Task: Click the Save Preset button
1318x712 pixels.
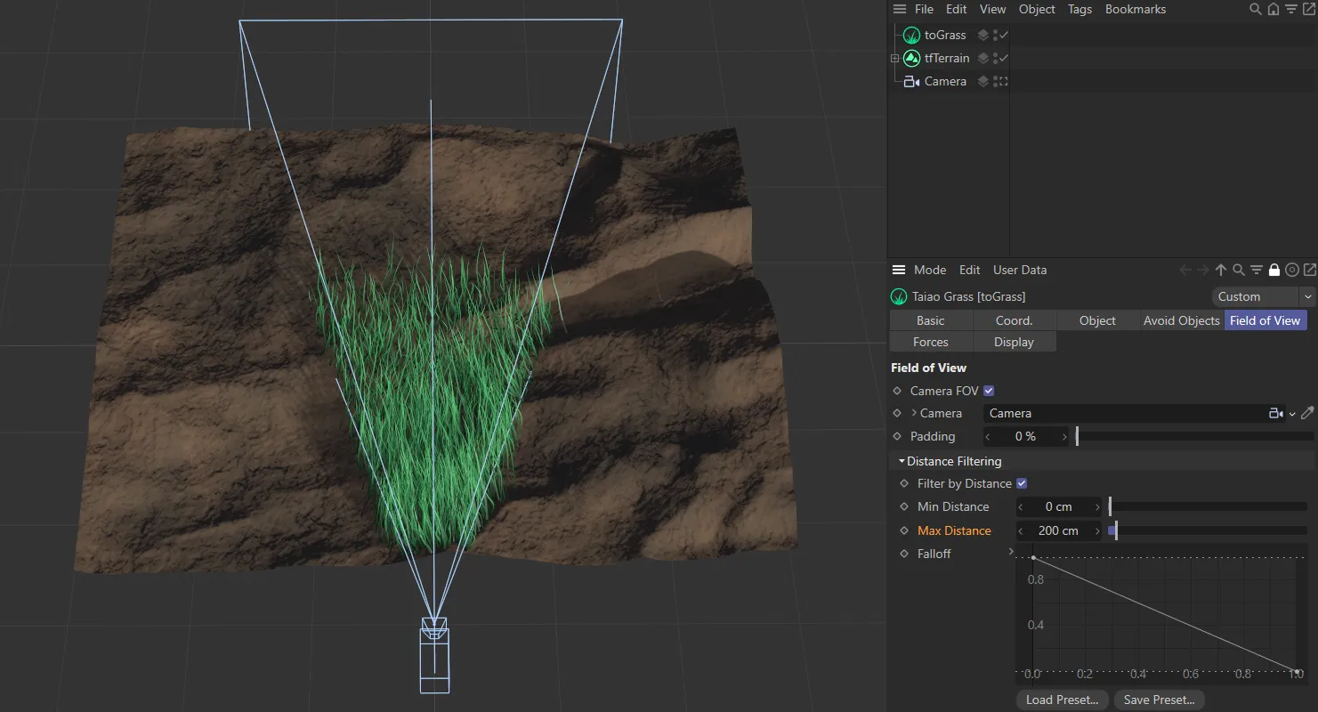Action: tap(1160, 700)
